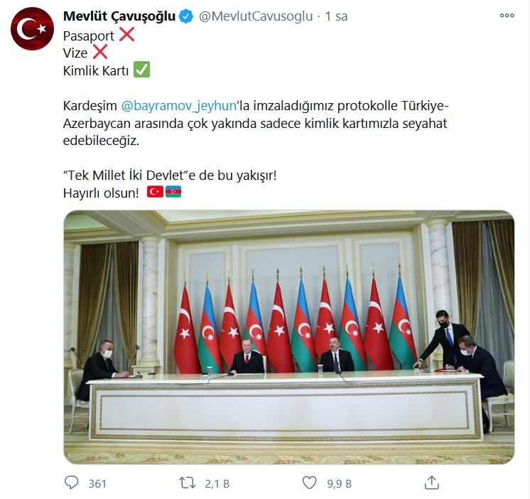530x499 pixels.
Task: Open the signing ceremony photo
Action: 289,337
